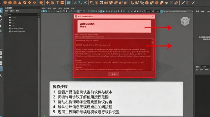Create a polygon disc from the shelf
The width and height of the screenshot is (210, 117).
pyautogui.click(x=35, y=3)
